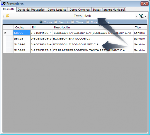This screenshot has height=135, width=150.
Task: Click the Texto search input field
Action: tap(109, 16)
